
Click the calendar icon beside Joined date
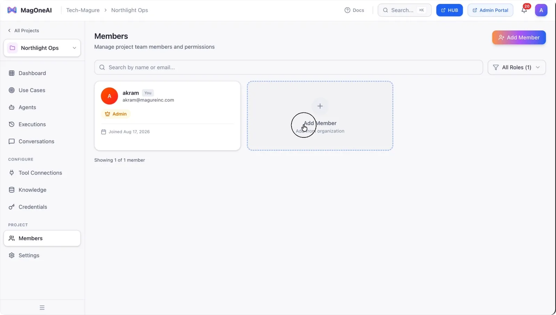coord(104,132)
